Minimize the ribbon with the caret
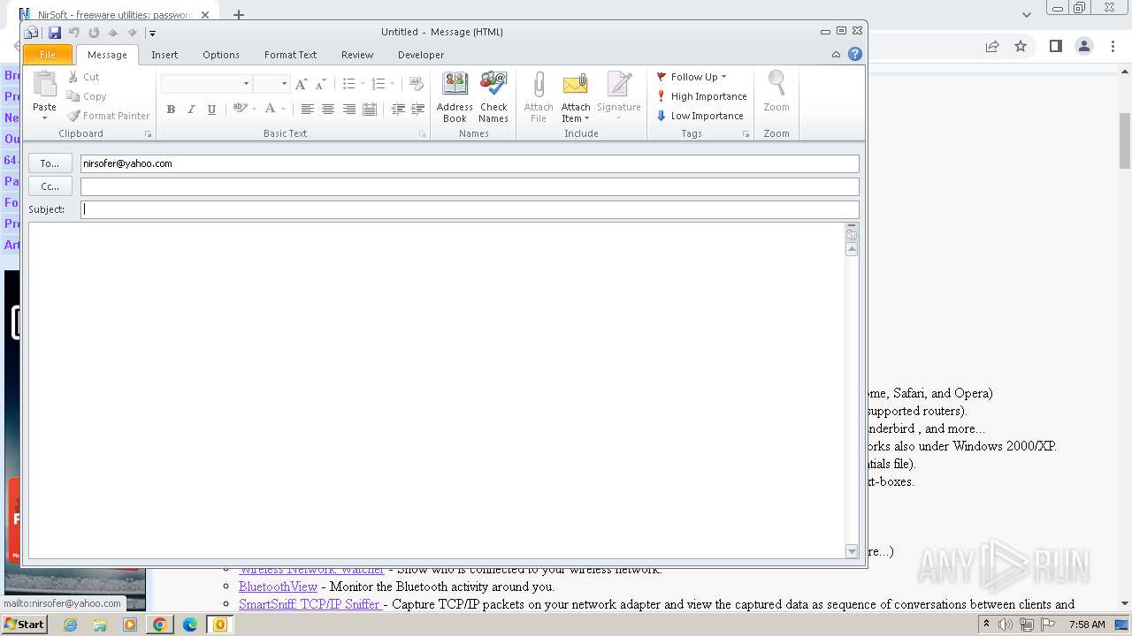The width and height of the screenshot is (1132, 636). click(836, 55)
